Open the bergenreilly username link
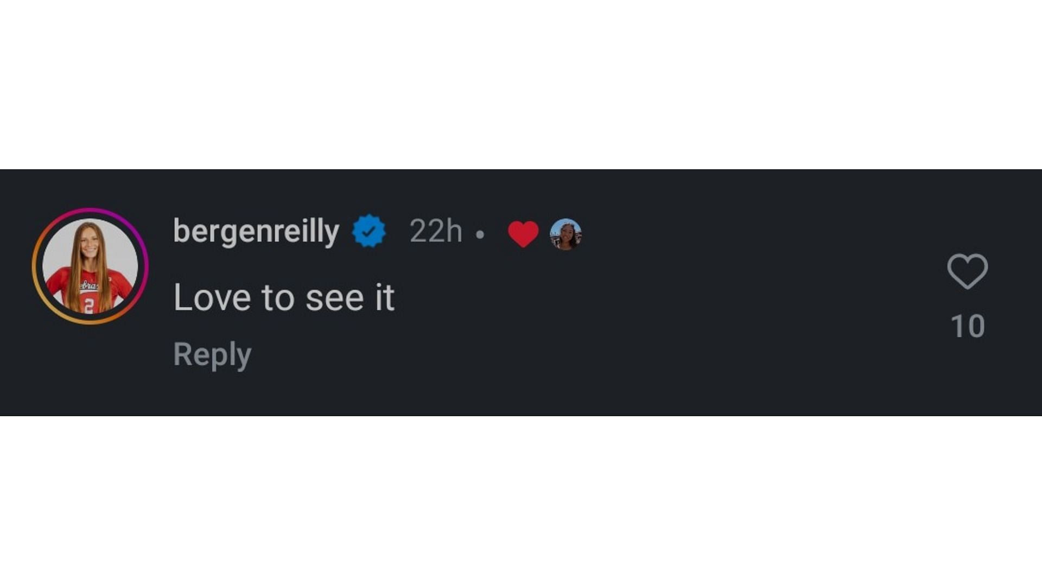The height and width of the screenshot is (586, 1042). point(256,232)
